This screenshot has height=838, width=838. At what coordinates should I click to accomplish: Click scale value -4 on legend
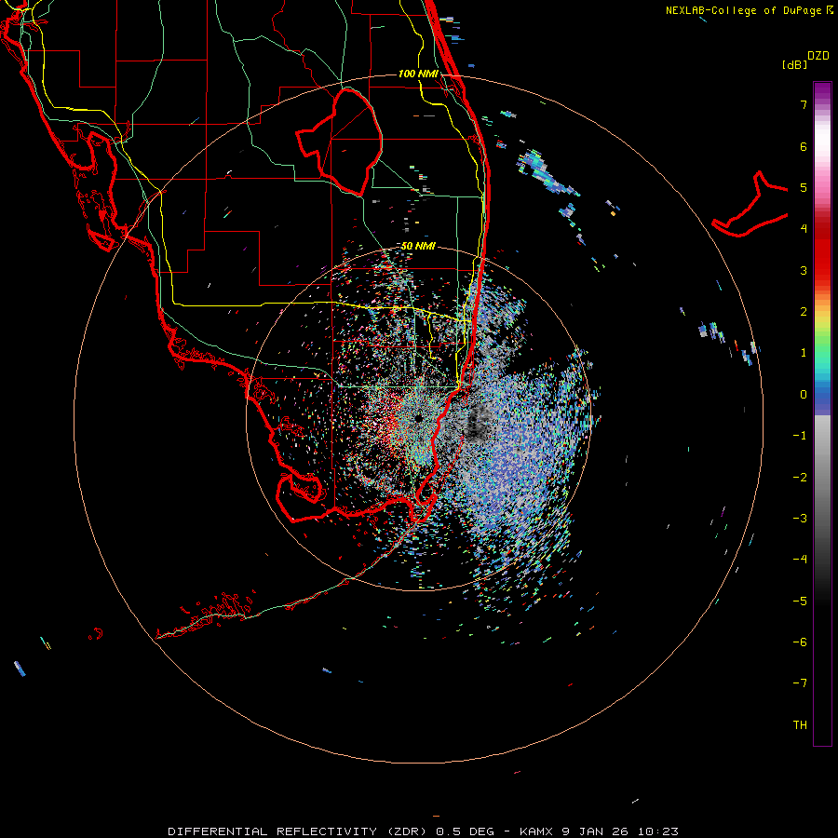[x=800, y=559]
